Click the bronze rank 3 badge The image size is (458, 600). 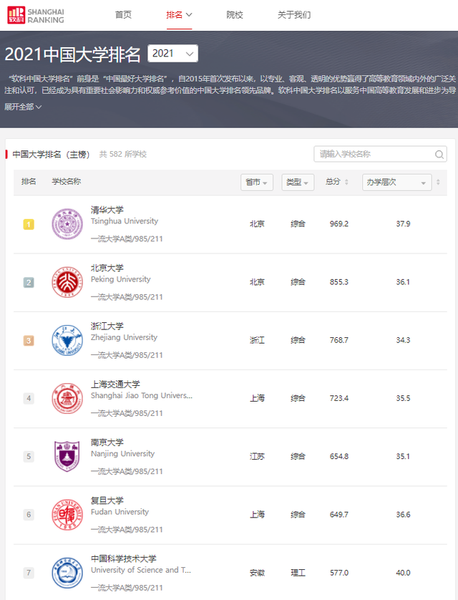[29, 341]
